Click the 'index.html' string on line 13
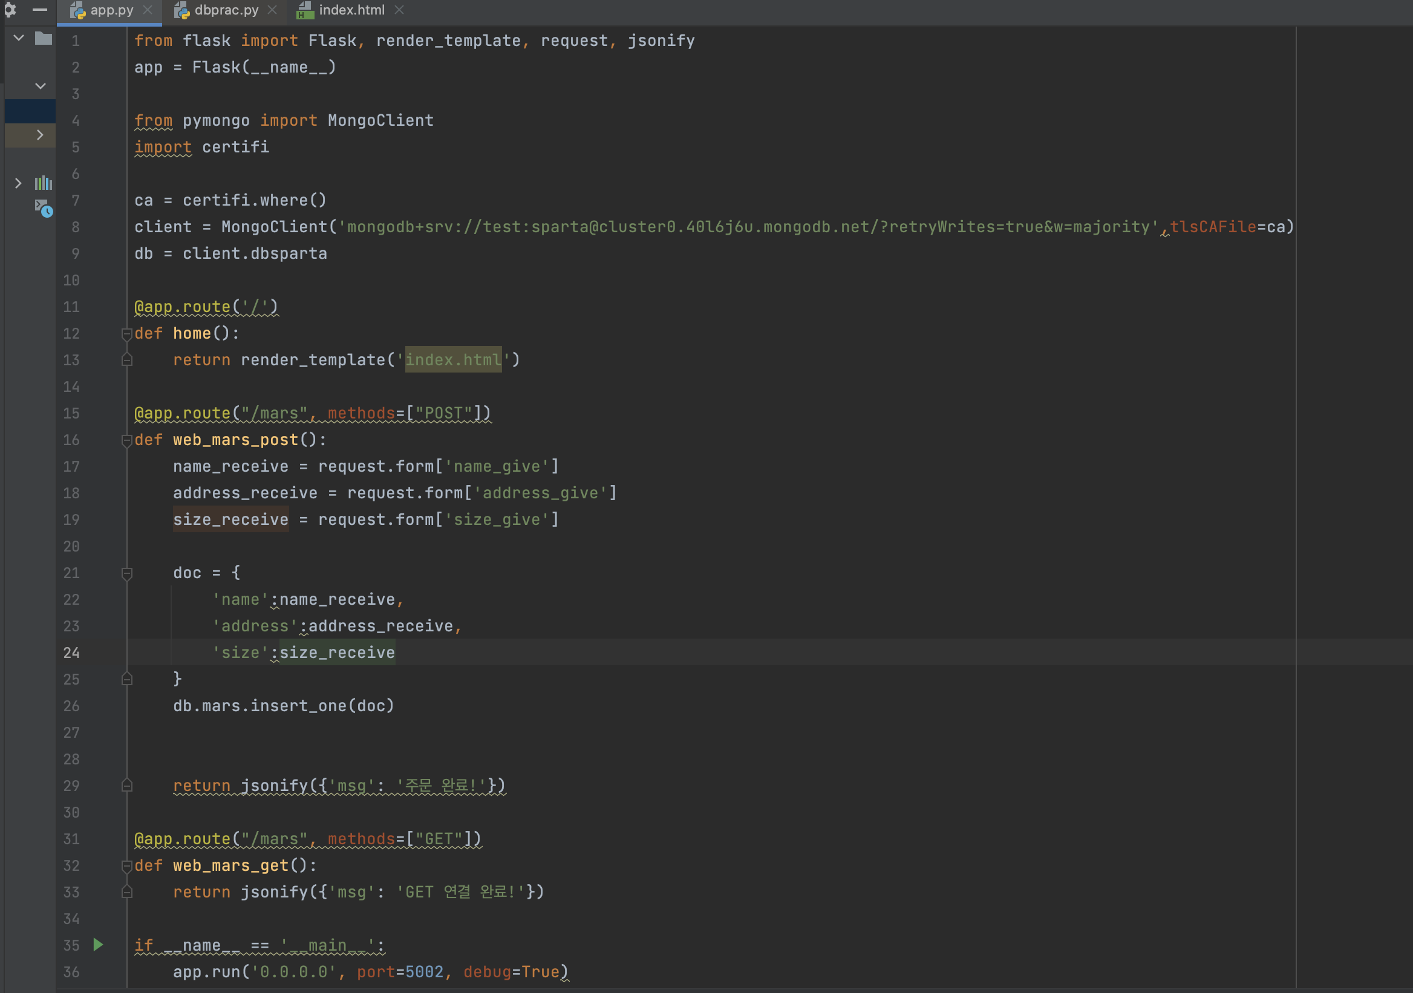 (x=454, y=360)
